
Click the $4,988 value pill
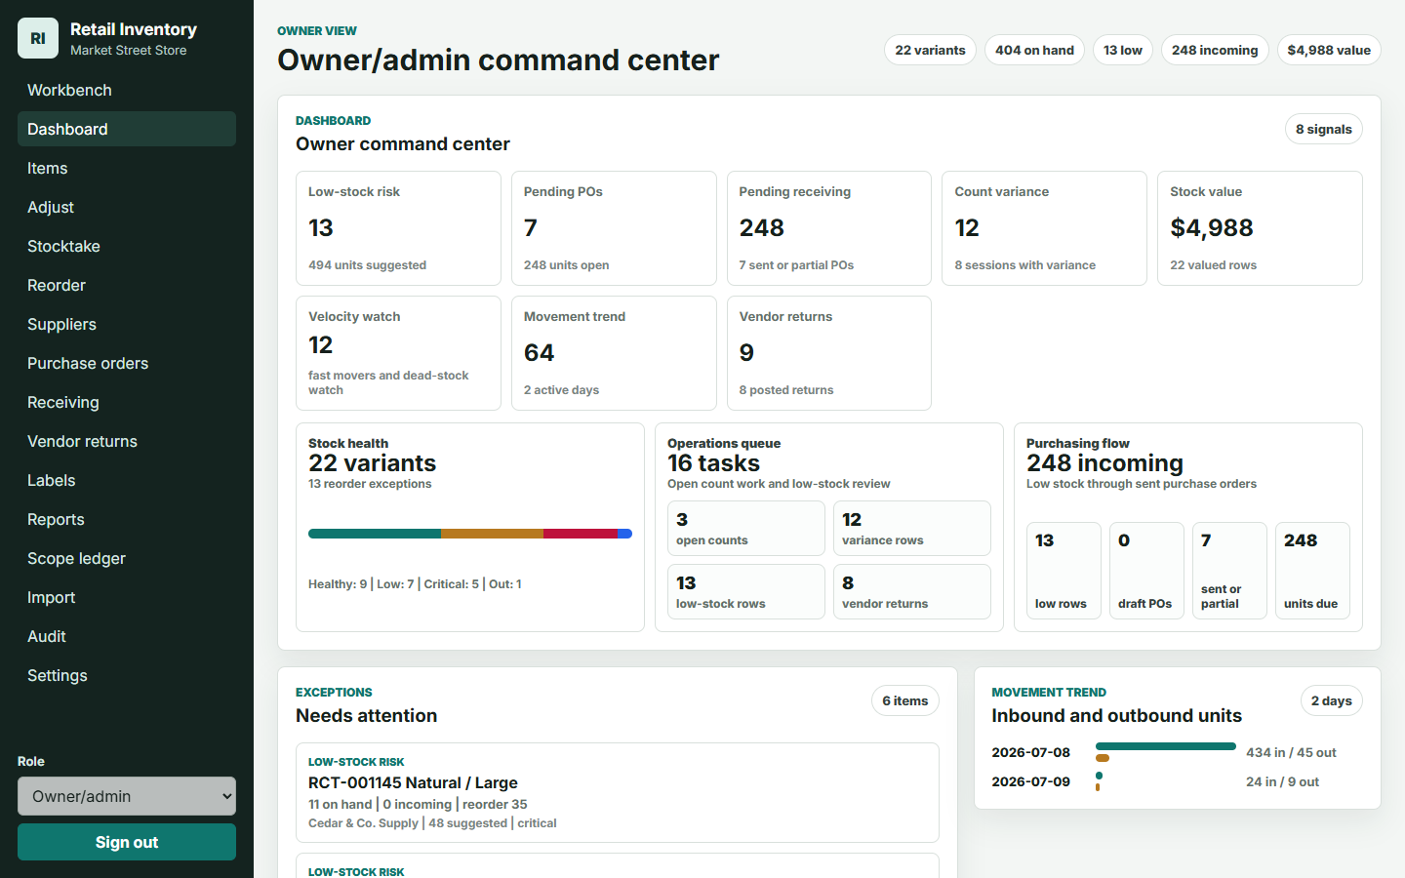pos(1329,50)
